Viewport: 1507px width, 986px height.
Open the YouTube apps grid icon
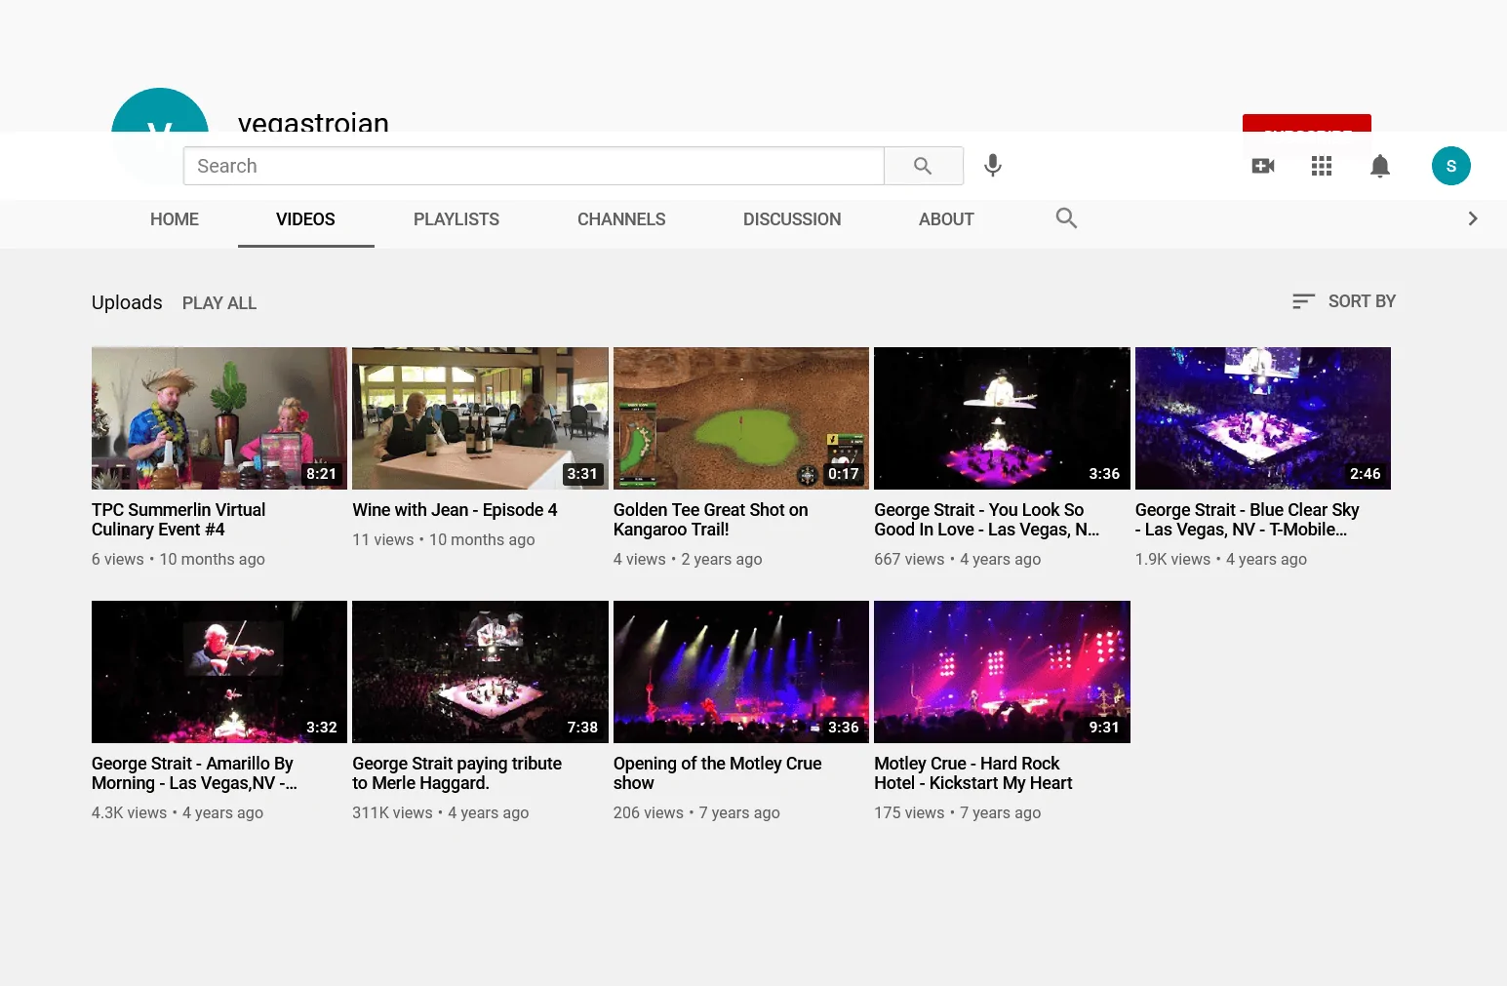click(1322, 166)
